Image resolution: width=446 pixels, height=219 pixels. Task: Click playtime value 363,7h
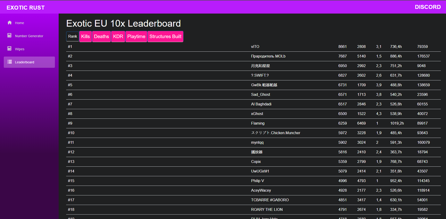[396, 152]
